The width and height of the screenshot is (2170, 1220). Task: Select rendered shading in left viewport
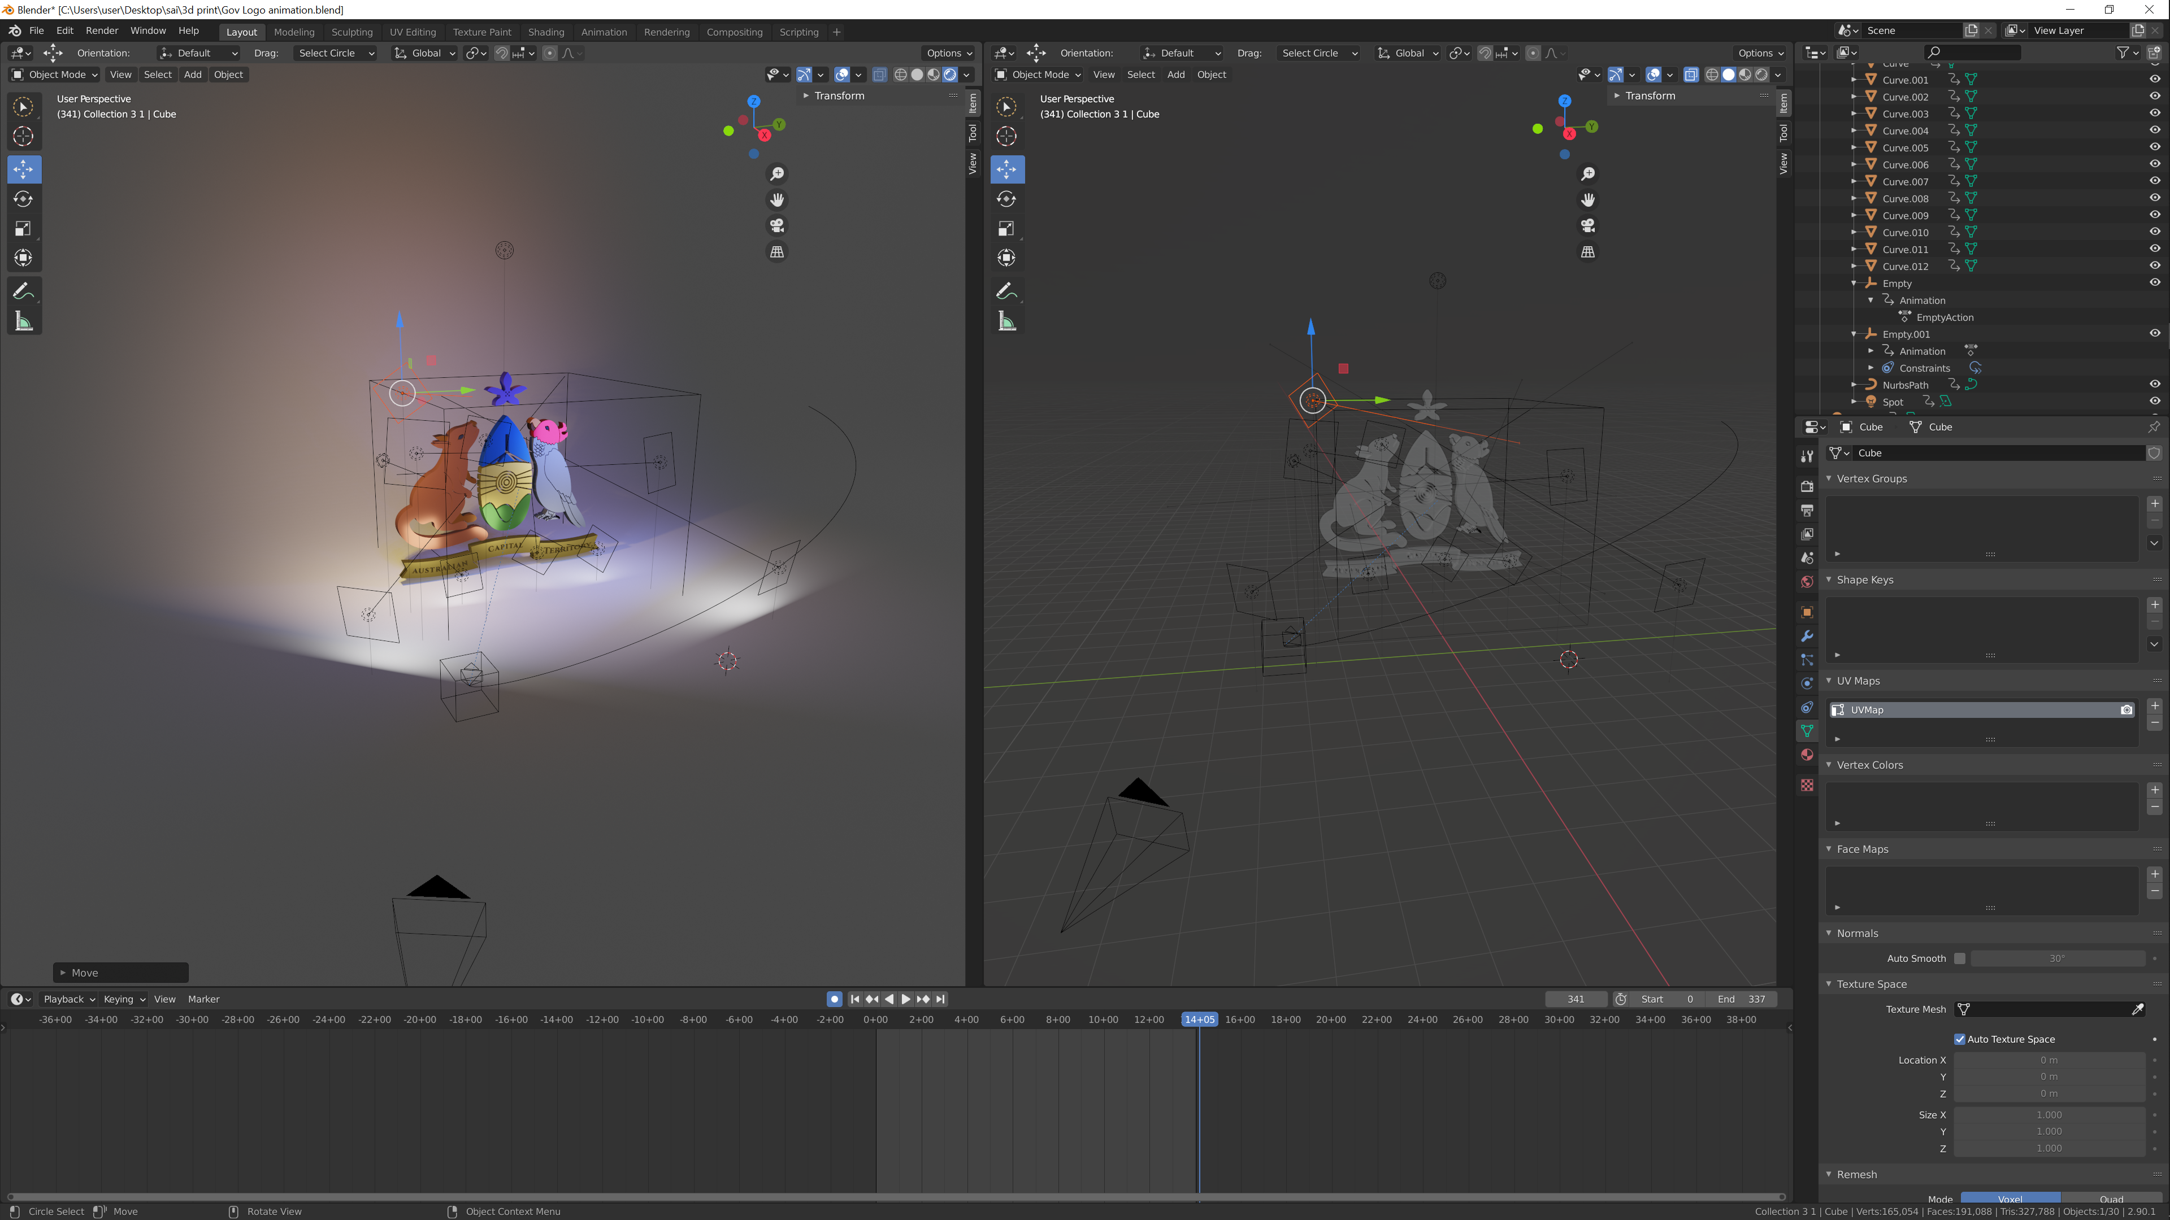(950, 75)
